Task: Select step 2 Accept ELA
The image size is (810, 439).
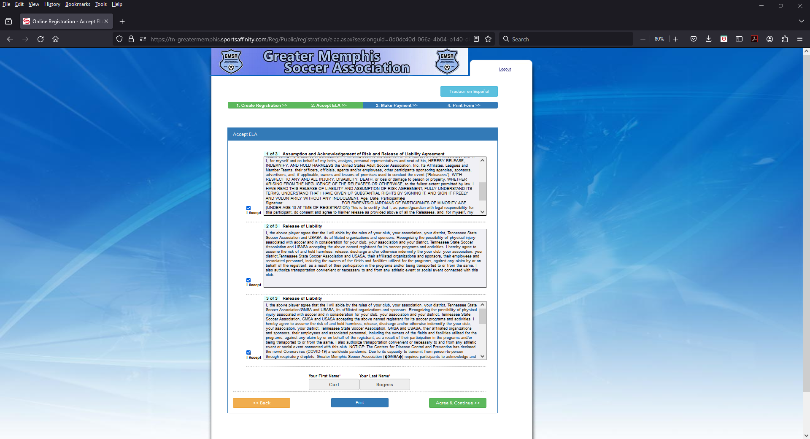Action: coord(329,105)
